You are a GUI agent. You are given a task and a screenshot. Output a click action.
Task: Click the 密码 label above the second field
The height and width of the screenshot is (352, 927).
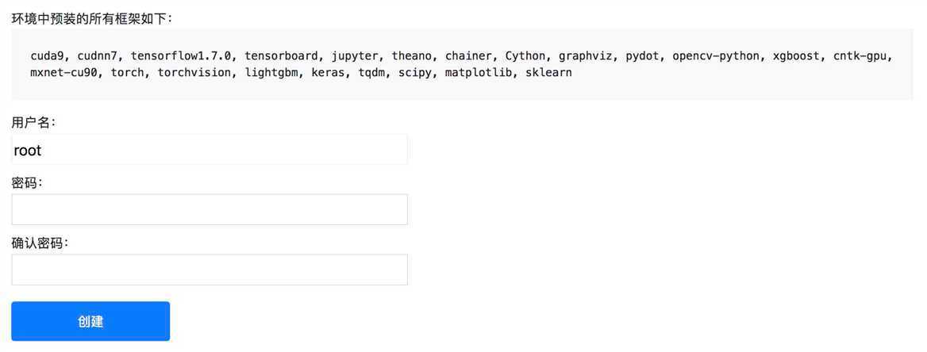(27, 183)
